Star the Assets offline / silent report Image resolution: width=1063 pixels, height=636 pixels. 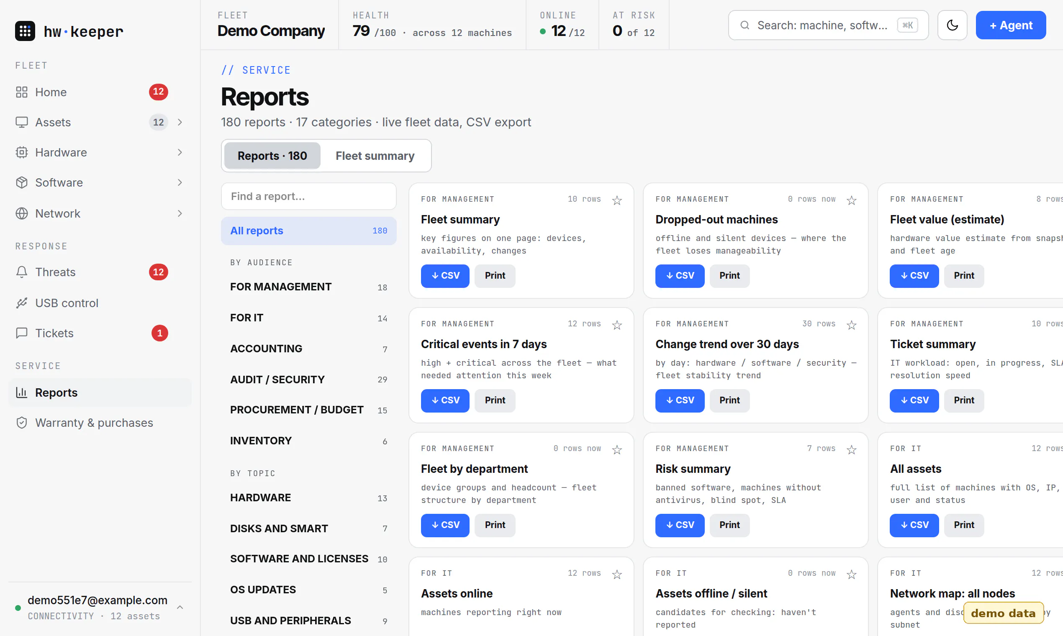(x=851, y=574)
